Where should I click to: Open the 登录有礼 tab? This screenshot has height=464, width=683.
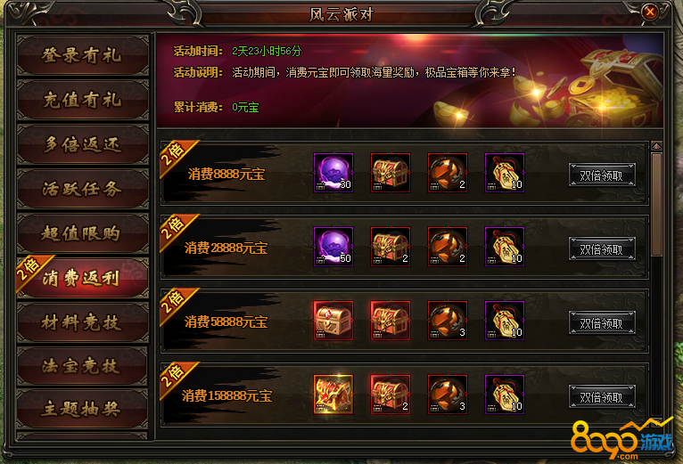[82, 55]
